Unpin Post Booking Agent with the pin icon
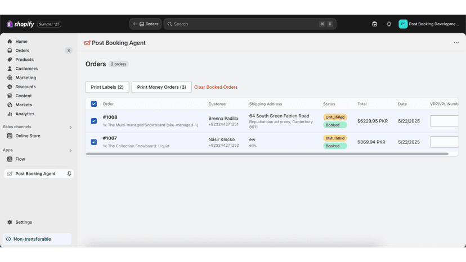Screen dimensions: 466x262 pos(69,174)
